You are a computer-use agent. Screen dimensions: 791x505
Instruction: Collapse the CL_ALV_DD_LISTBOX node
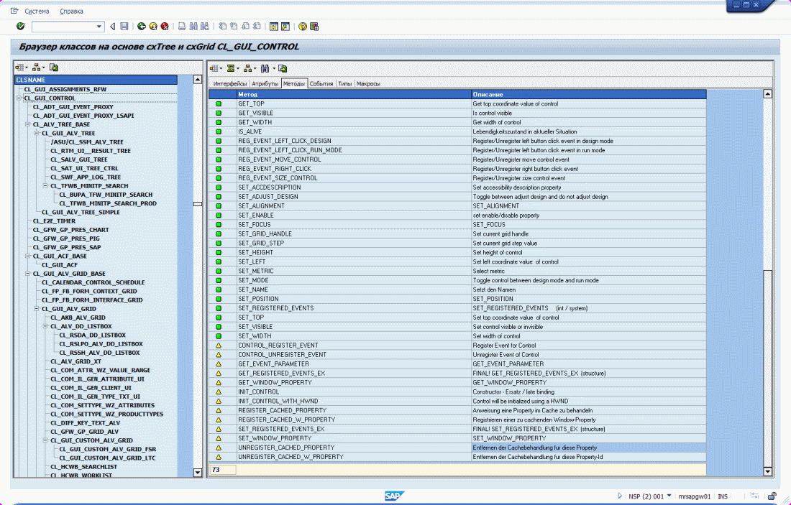pyautogui.click(x=45, y=326)
